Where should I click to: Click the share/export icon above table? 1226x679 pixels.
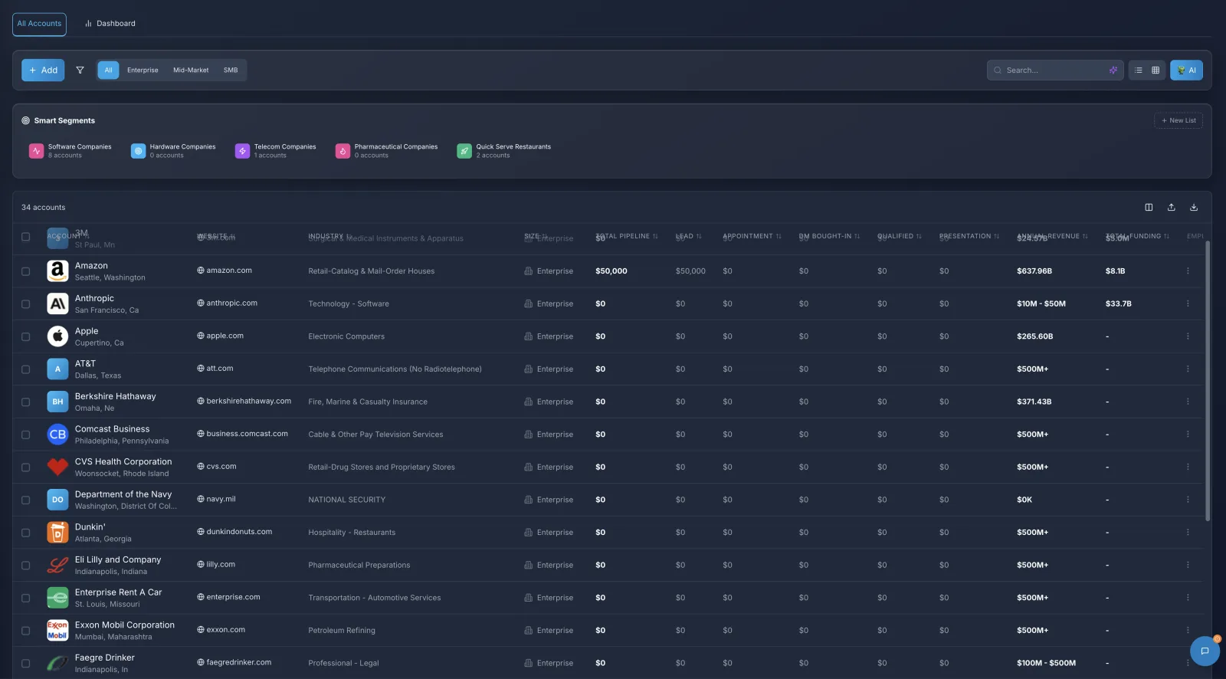pos(1171,207)
